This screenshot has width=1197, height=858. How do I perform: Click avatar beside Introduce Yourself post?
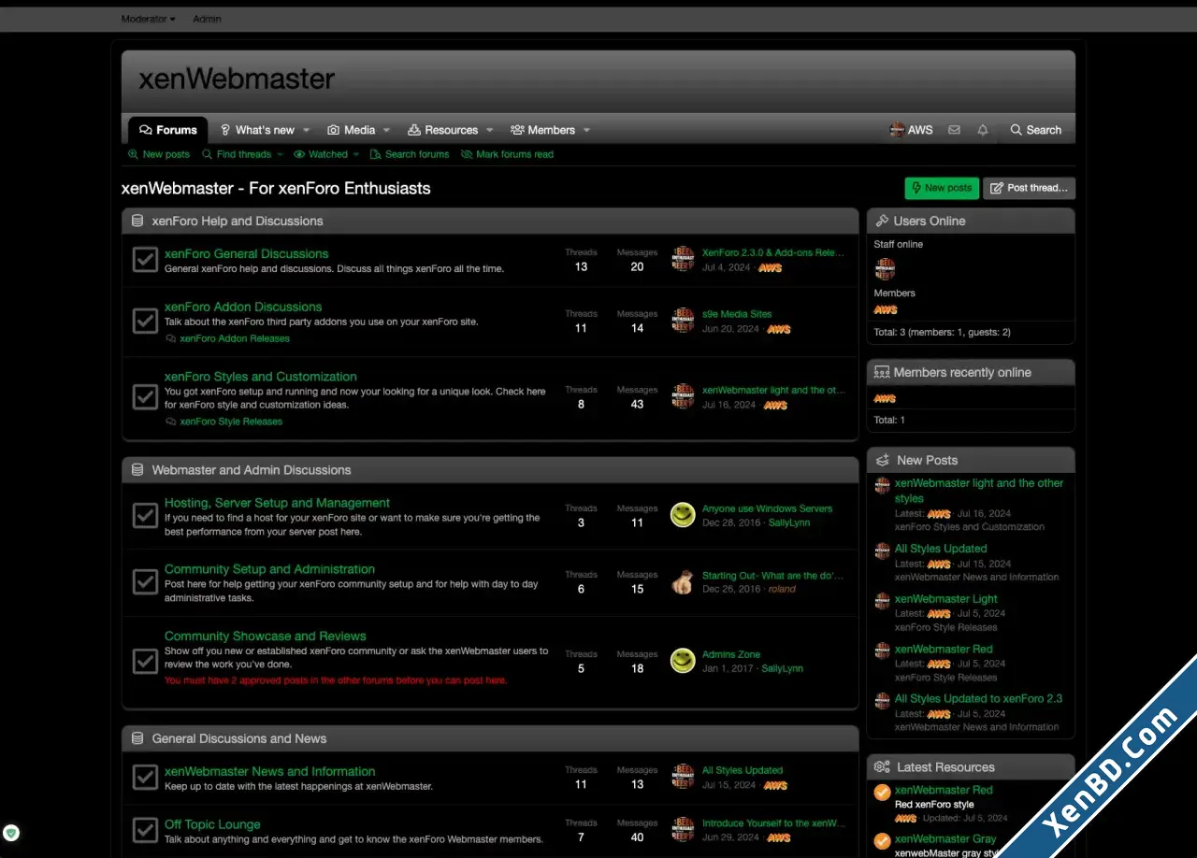click(683, 830)
